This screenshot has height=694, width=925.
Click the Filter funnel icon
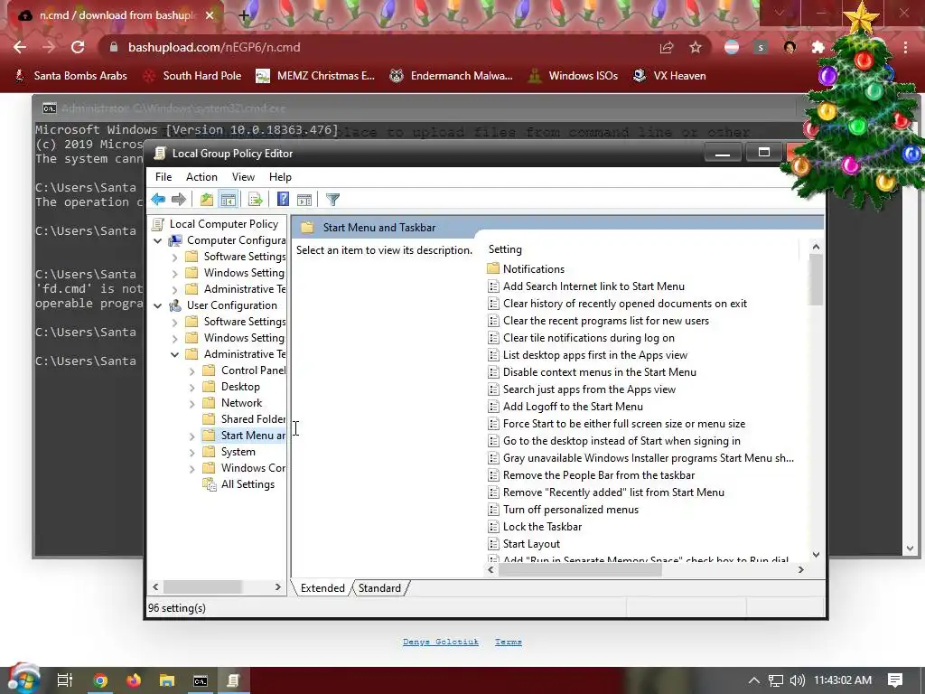[x=332, y=200]
